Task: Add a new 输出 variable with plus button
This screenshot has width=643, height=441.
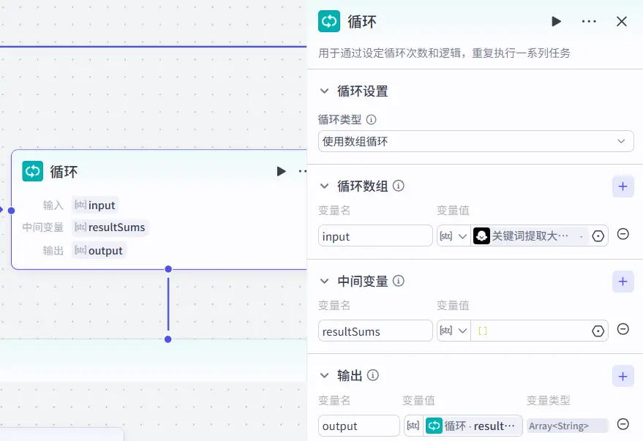Action: [623, 376]
